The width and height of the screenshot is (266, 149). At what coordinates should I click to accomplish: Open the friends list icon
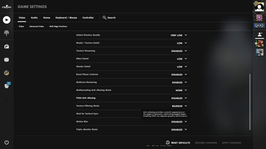point(259,34)
